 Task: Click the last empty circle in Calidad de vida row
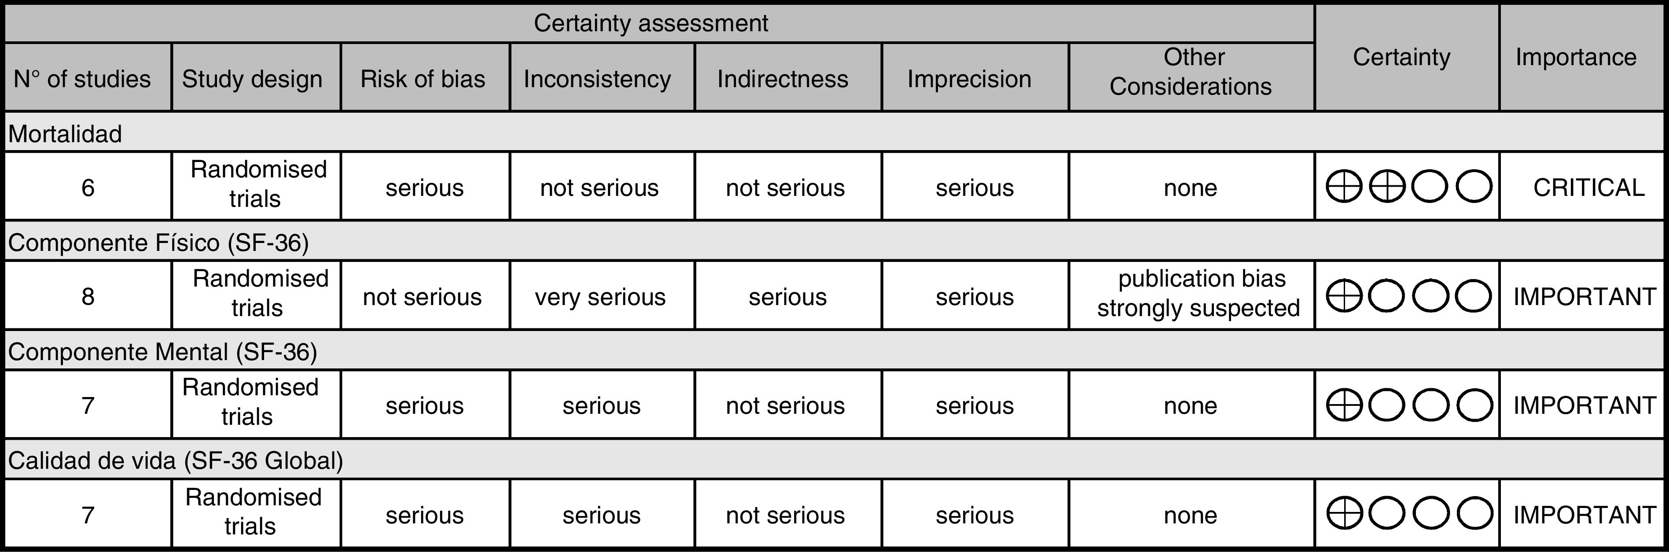coord(1474,515)
